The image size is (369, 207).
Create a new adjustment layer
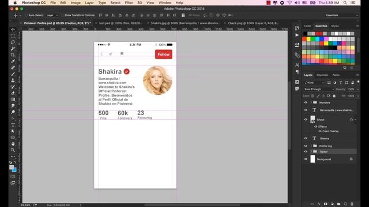pos(332,204)
